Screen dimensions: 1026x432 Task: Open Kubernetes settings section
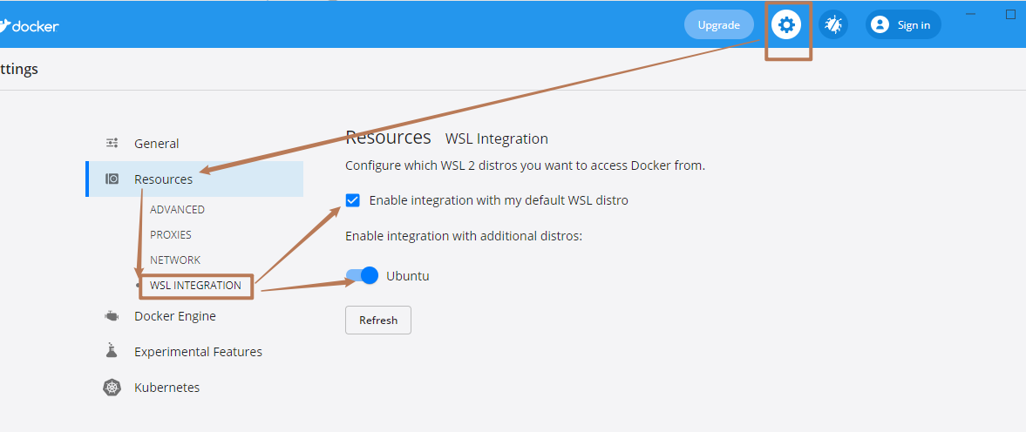point(166,388)
